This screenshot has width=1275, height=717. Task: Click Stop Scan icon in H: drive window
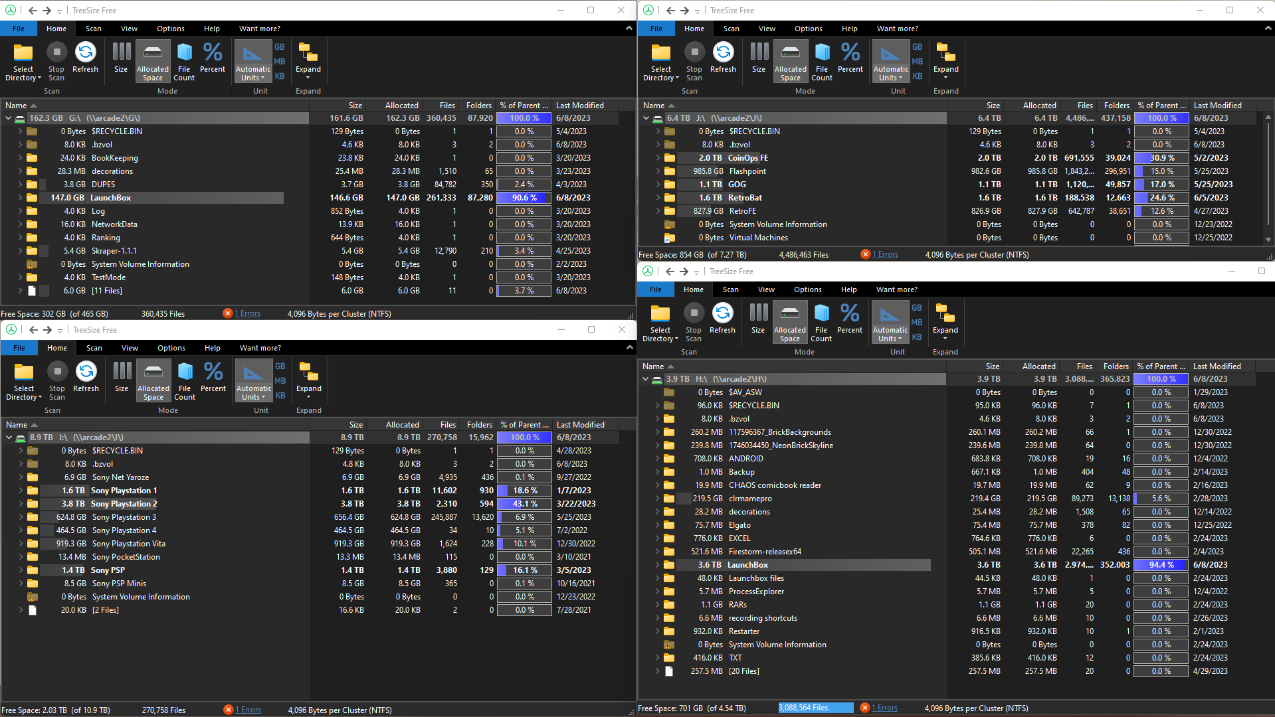[694, 322]
